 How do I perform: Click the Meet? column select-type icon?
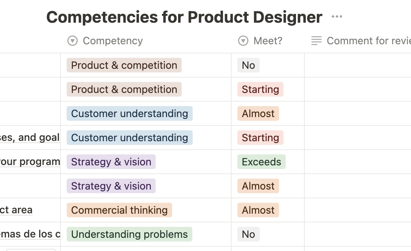pyautogui.click(x=243, y=41)
